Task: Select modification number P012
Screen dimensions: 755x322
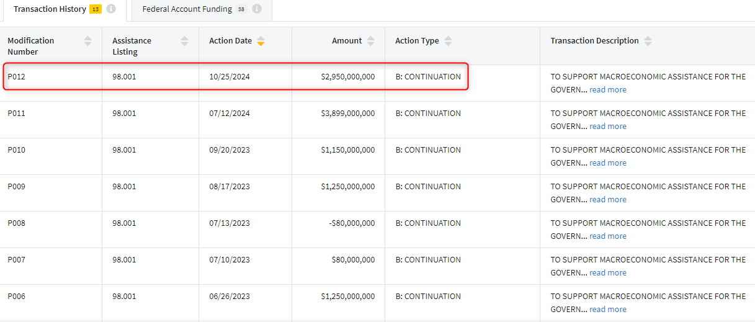Action: (17, 77)
